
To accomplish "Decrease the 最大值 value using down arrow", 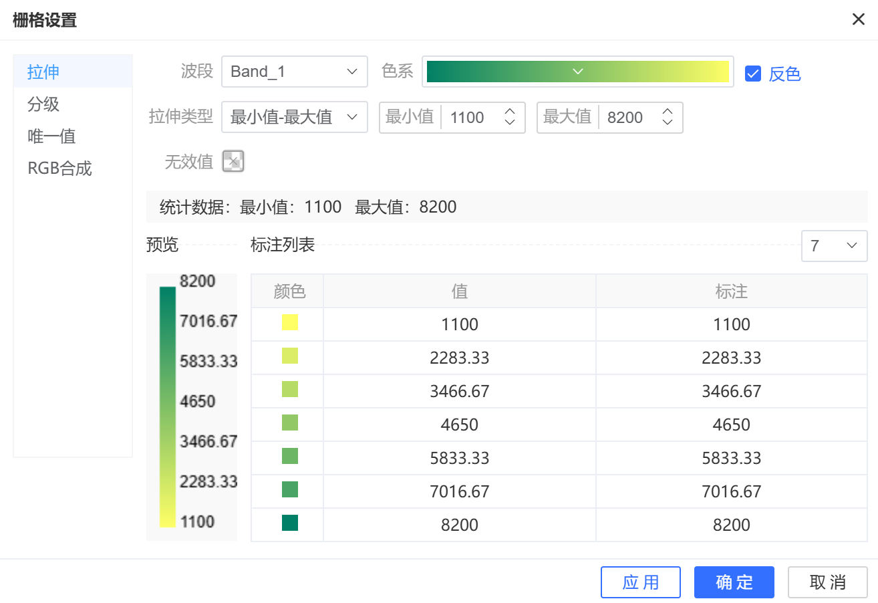I will tap(667, 123).
